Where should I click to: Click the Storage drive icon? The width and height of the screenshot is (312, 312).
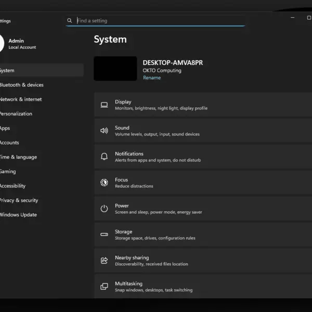(x=104, y=235)
